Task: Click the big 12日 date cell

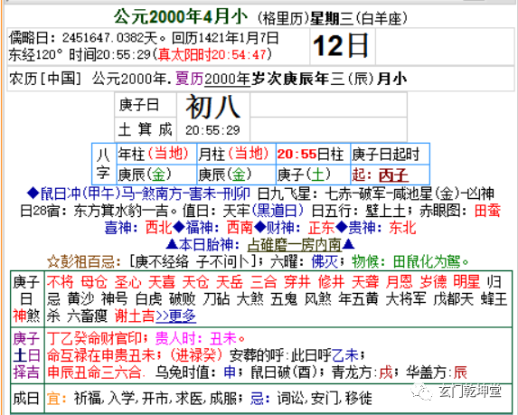Action: pos(342,46)
